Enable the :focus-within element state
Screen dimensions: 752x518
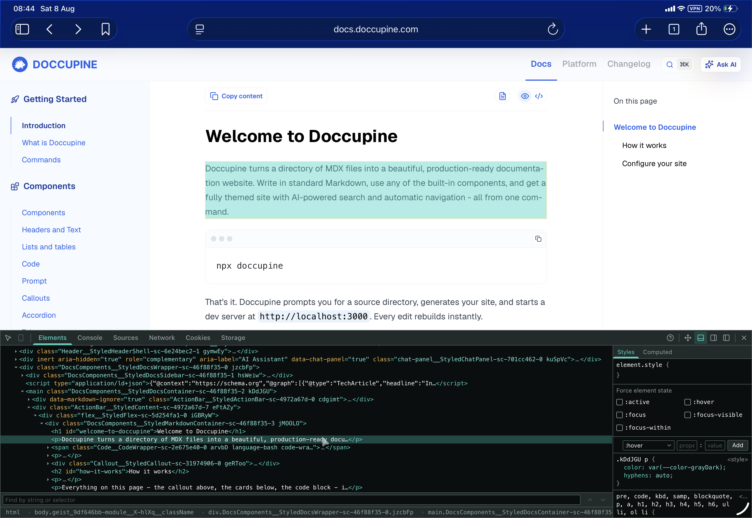(x=620, y=428)
